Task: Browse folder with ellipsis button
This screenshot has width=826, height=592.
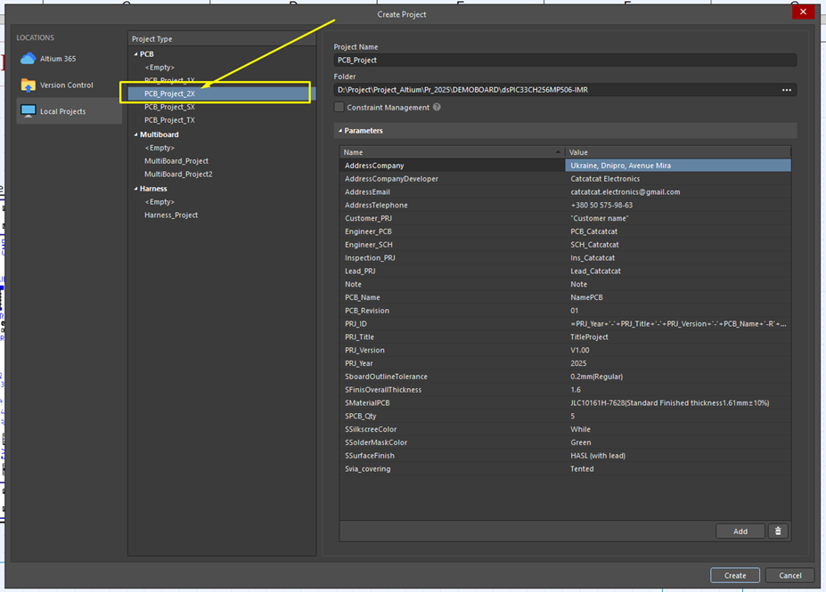Action: pyautogui.click(x=787, y=90)
